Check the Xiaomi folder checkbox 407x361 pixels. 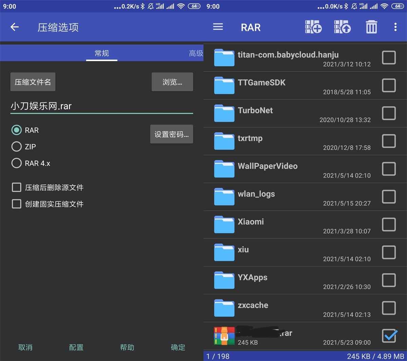[x=389, y=225]
